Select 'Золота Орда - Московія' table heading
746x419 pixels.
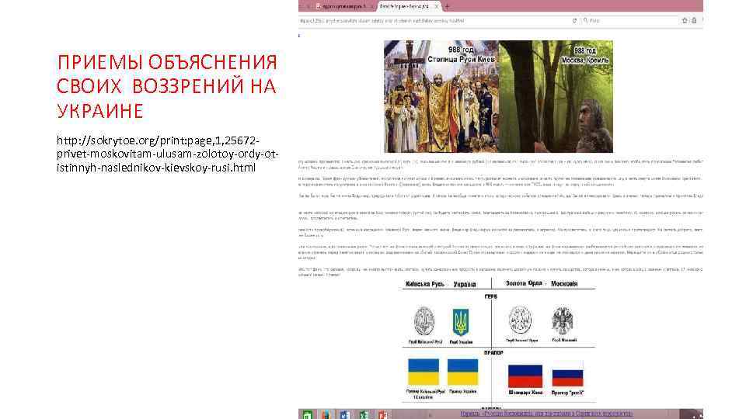pyautogui.click(x=542, y=283)
